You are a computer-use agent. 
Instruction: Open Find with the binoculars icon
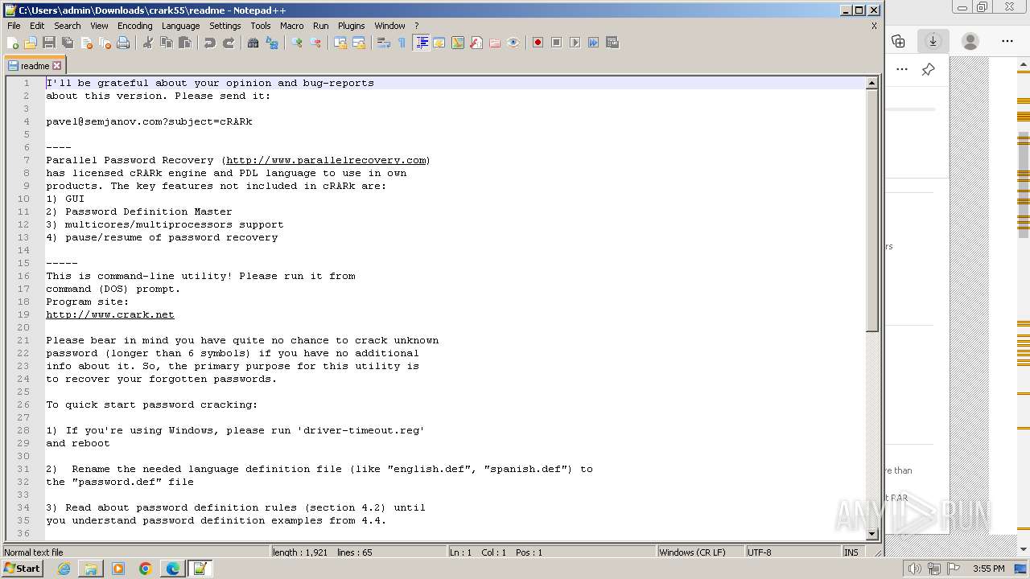(x=253, y=43)
